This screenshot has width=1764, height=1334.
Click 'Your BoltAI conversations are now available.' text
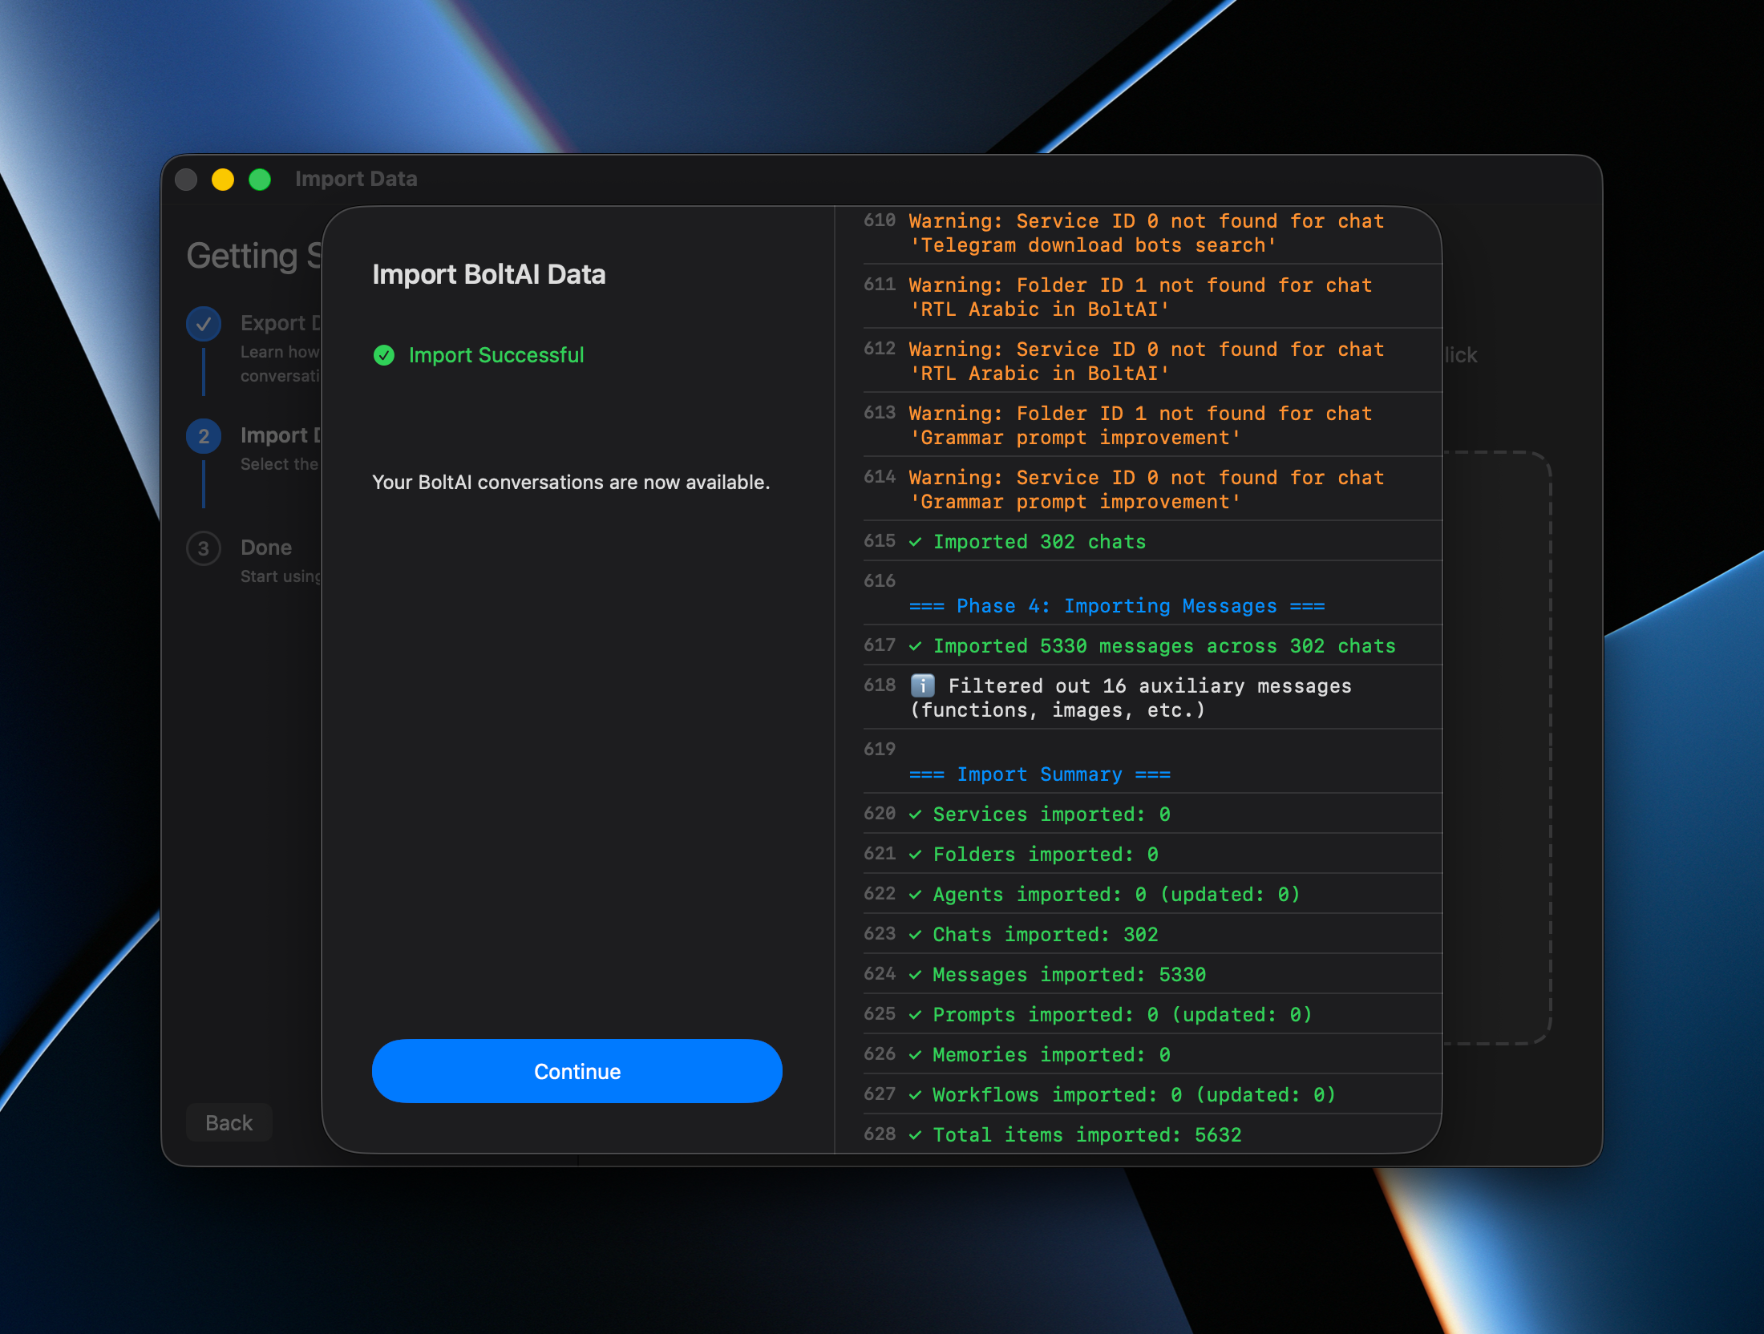tap(571, 482)
